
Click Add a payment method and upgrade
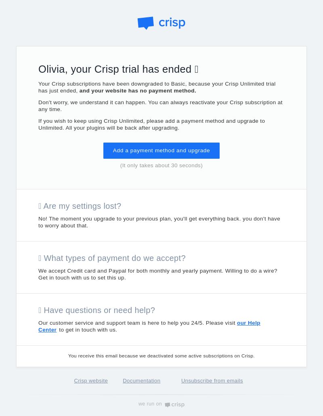tap(161, 151)
